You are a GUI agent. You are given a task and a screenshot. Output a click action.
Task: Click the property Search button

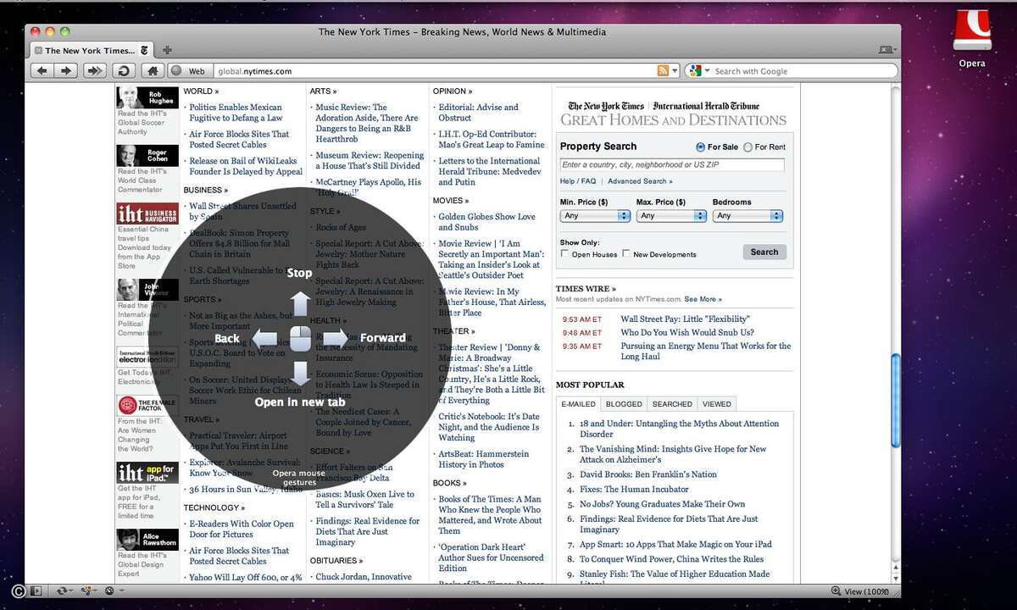(x=764, y=252)
